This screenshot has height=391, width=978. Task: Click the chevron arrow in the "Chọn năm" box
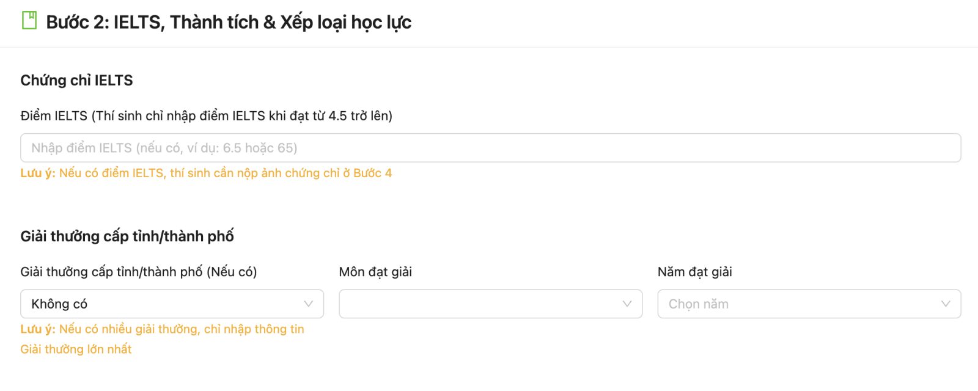click(946, 304)
